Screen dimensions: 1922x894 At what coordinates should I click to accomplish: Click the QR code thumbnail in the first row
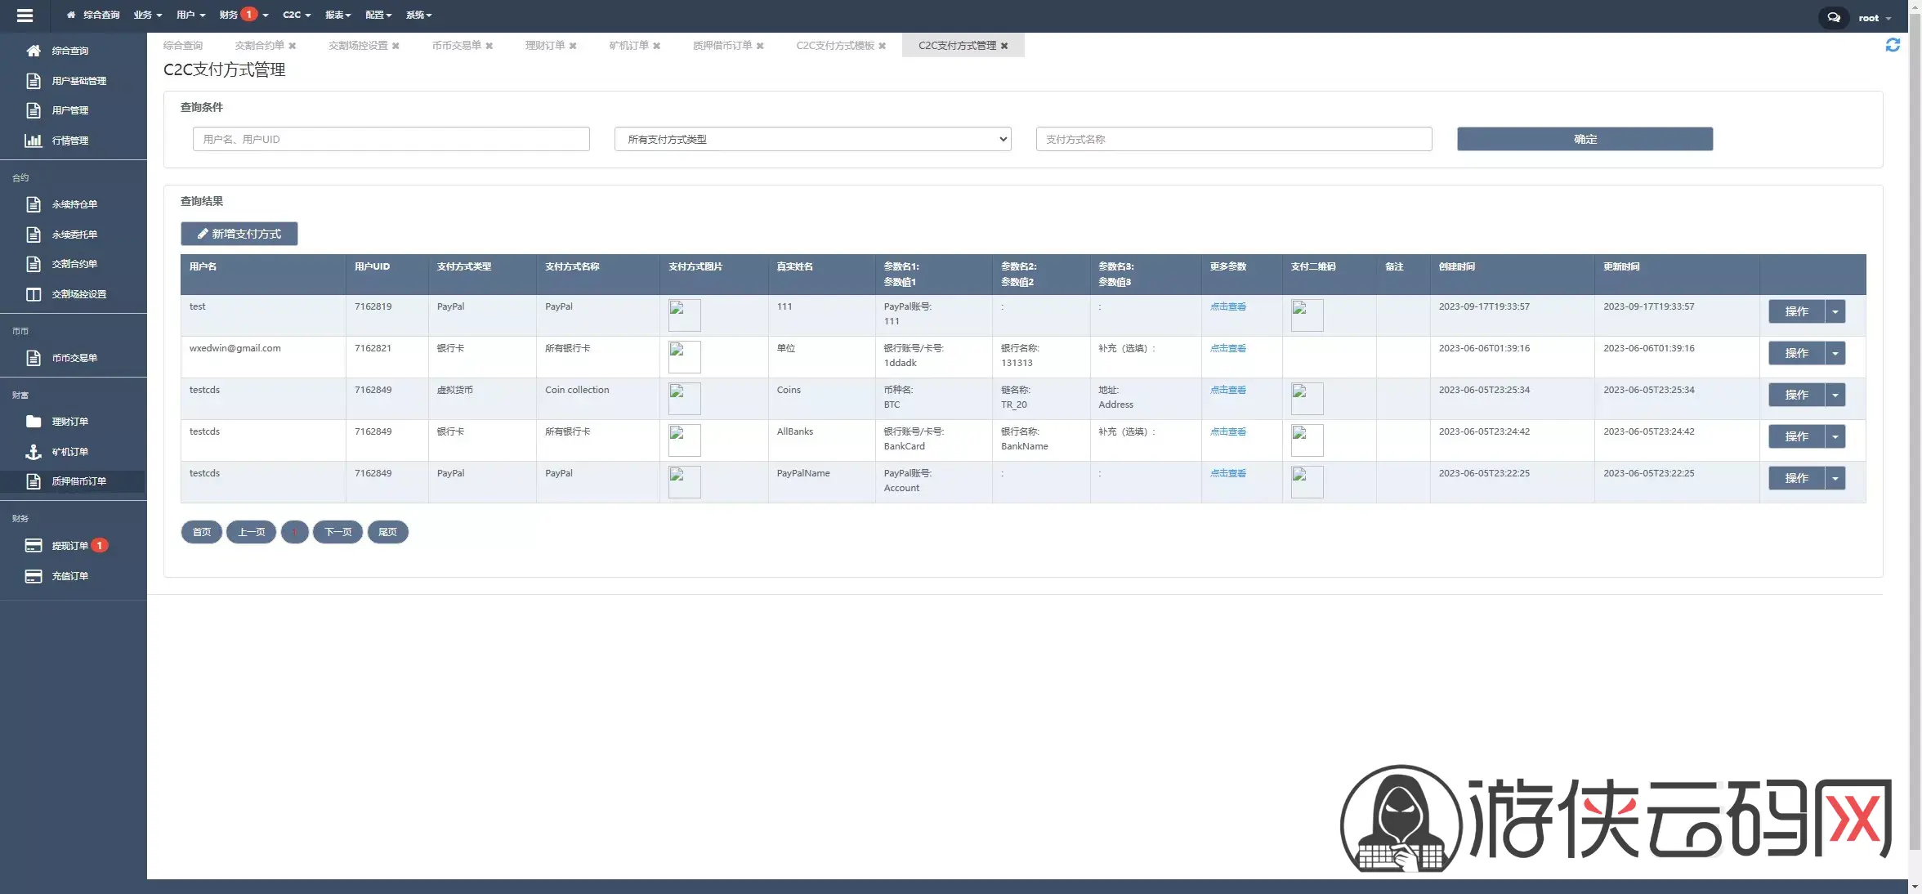[1307, 315]
